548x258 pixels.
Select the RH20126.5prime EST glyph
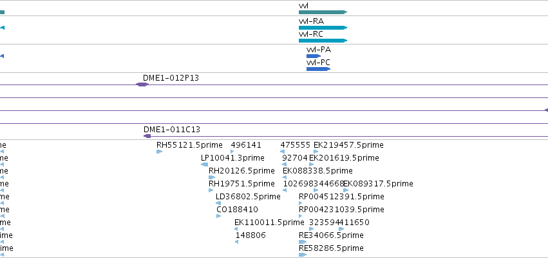211,177
